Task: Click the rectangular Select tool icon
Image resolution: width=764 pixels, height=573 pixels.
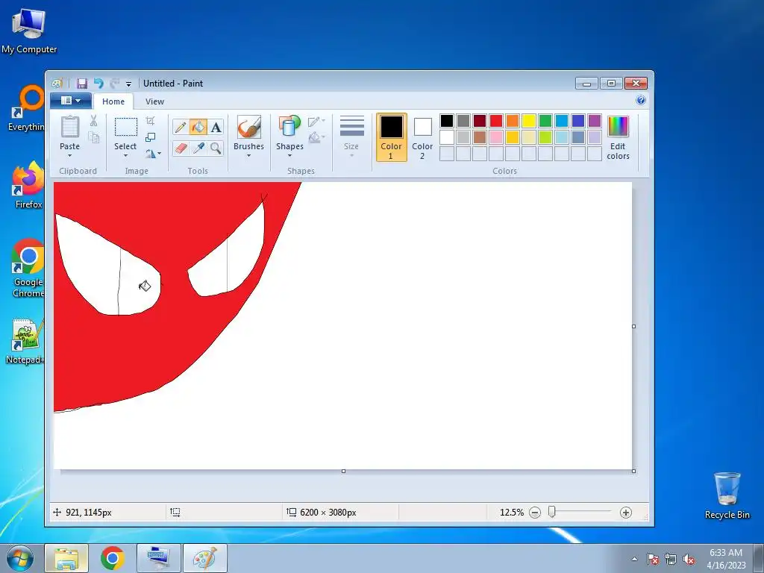Action: point(125,127)
